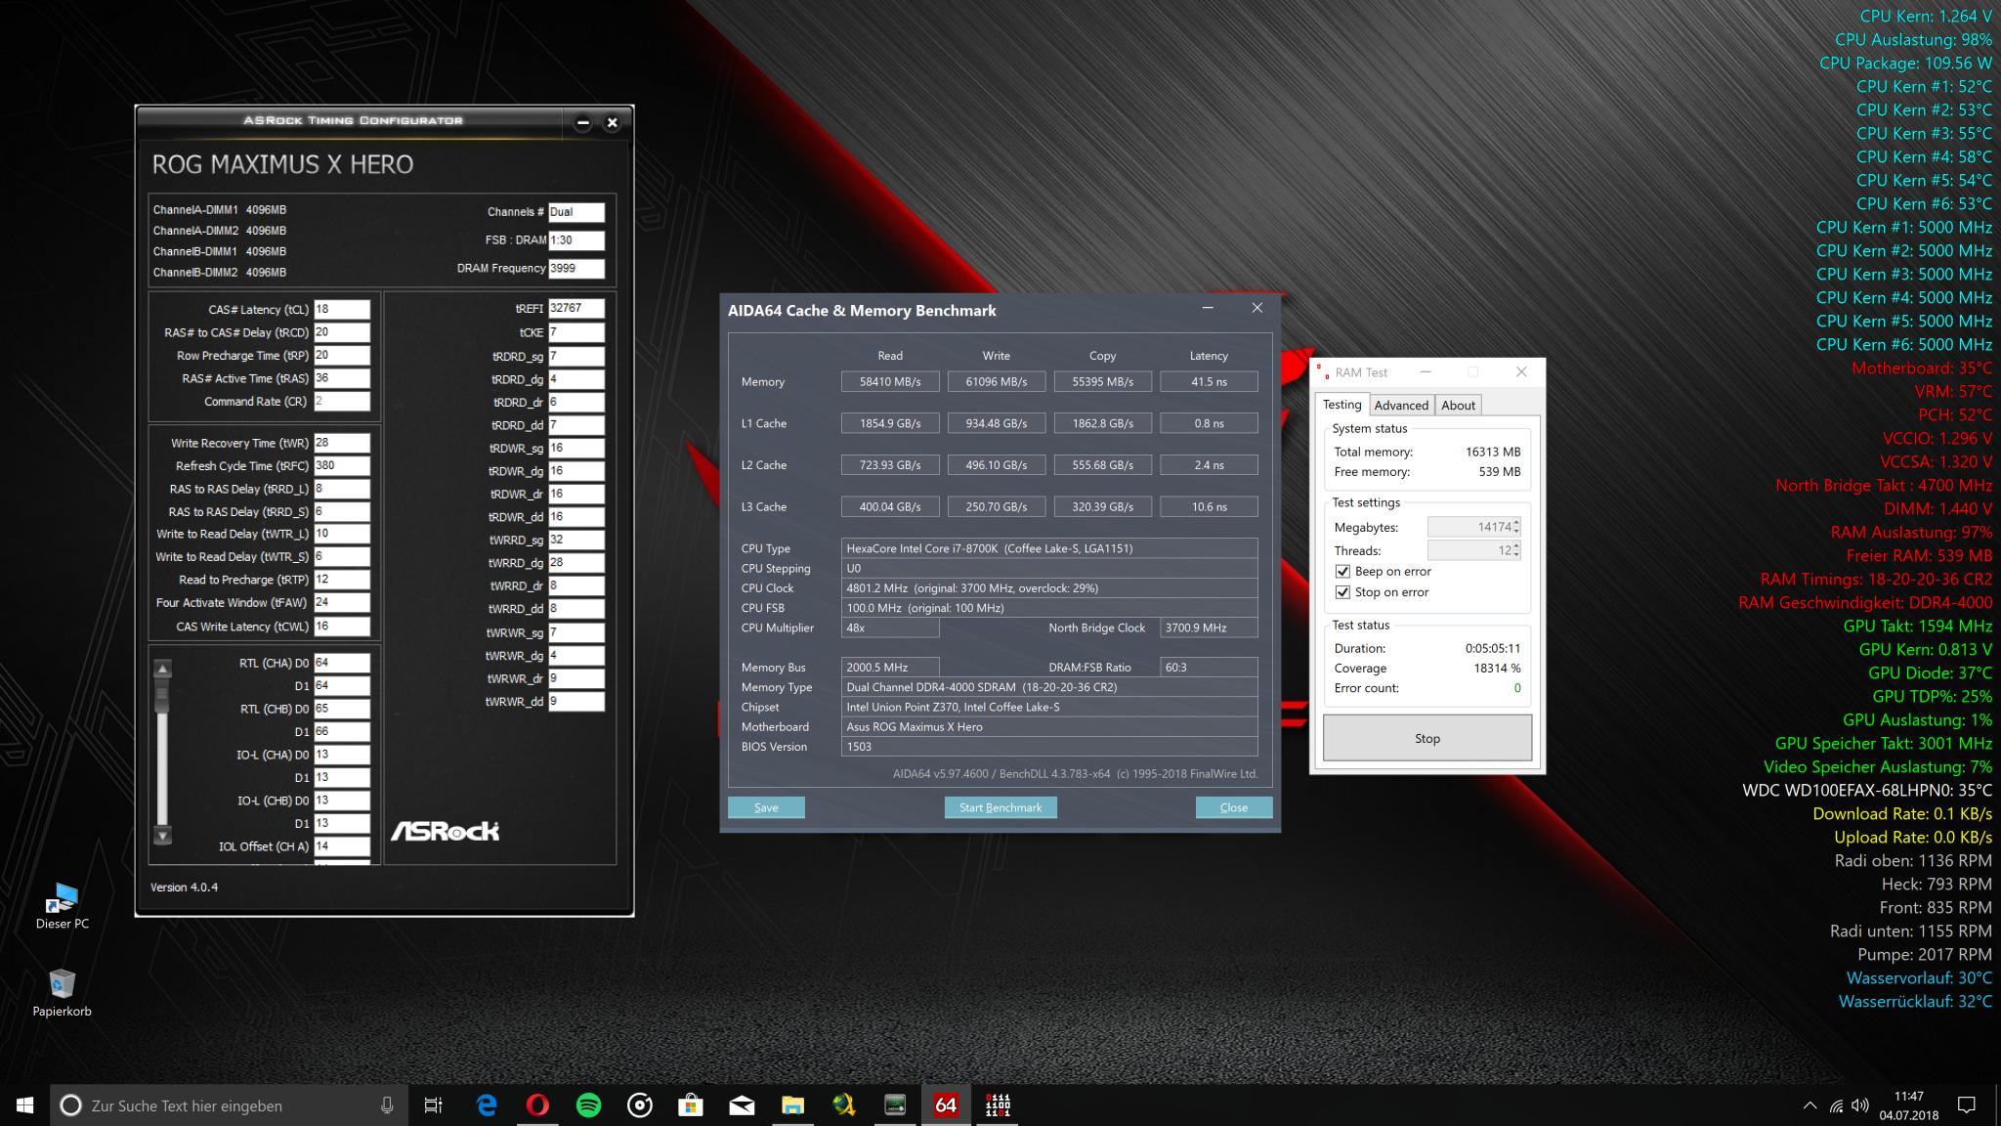Increase the Megabytes spinner value
The width and height of the screenshot is (2001, 1126).
coord(1516,522)
